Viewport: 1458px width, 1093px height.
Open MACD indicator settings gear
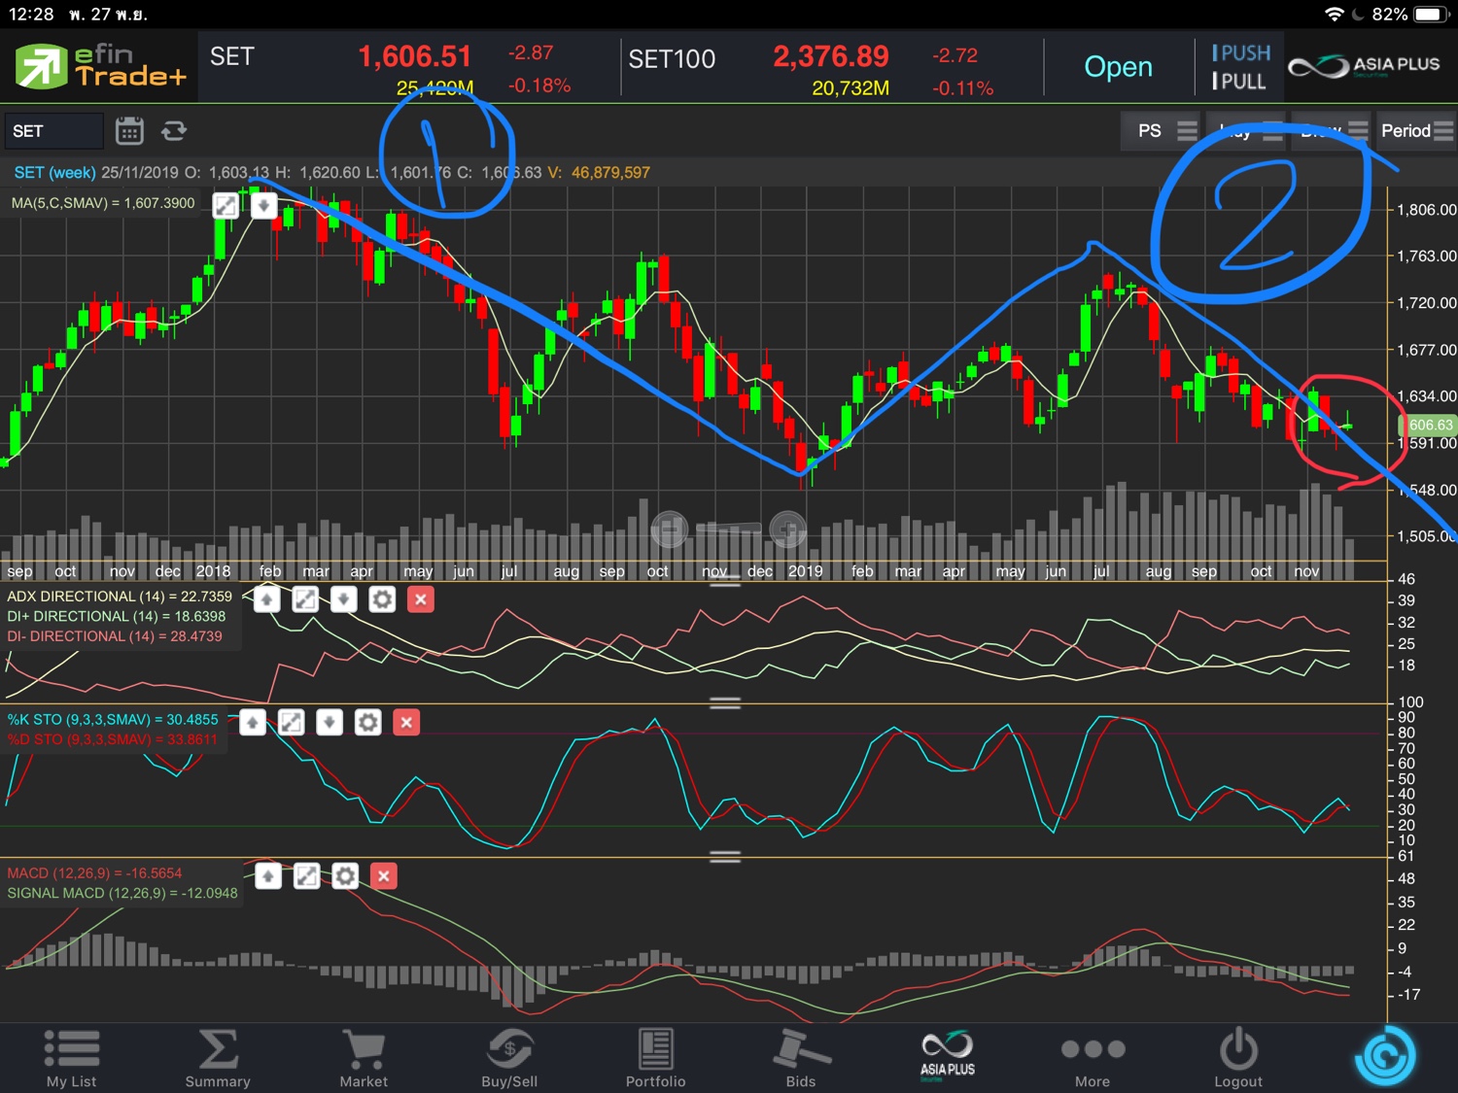pyautogui.click(x=345, y=876)
